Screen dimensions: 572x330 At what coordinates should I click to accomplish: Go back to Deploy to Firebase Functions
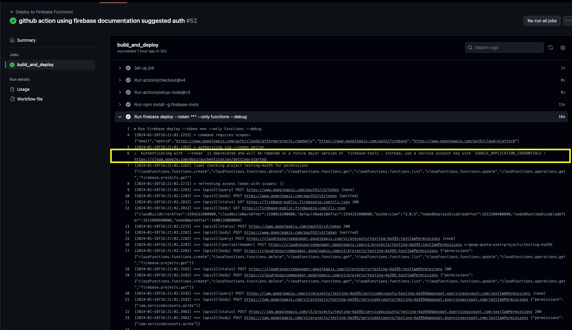(41, 12)
